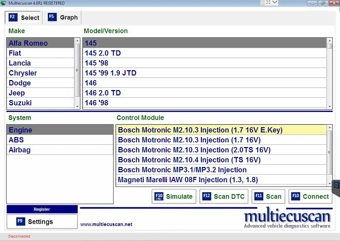Open the Select tab
The height and width of the screenshot is (241, 340).
point(24,17)
